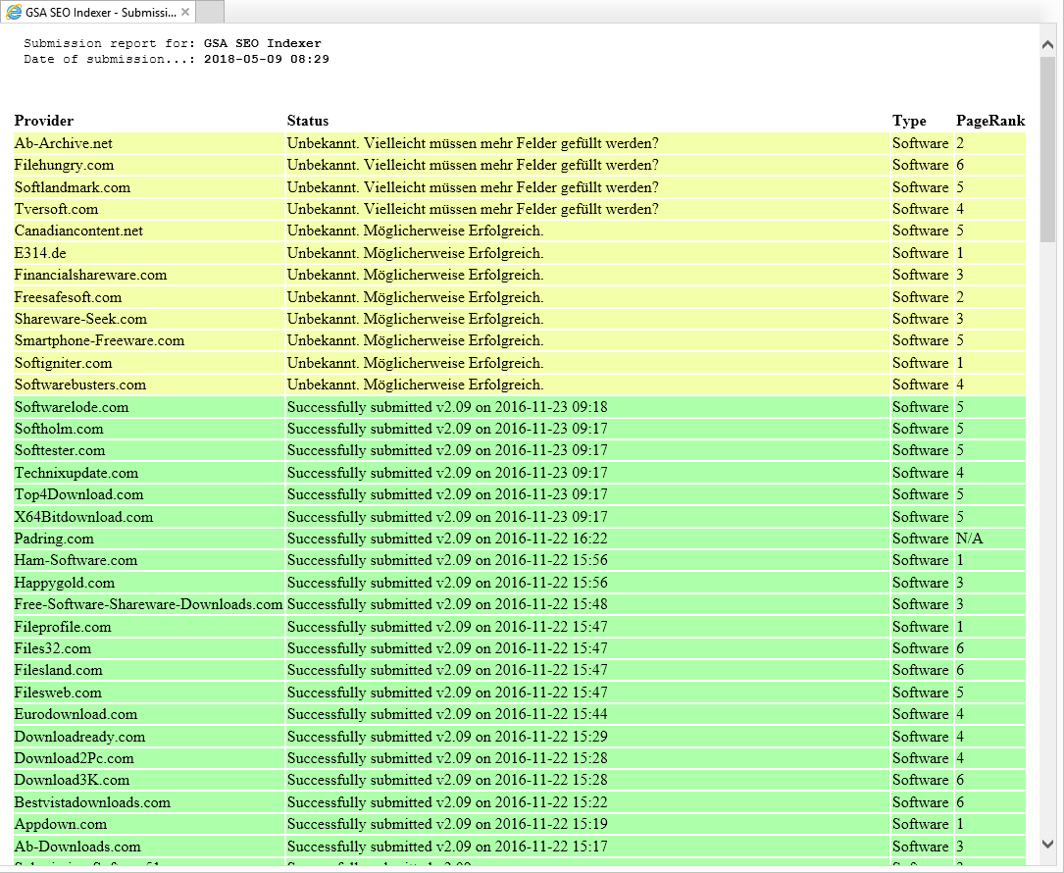Click the Softigniter.com provider name
This screenshot has width=1064, height=873.
(63, 363)
